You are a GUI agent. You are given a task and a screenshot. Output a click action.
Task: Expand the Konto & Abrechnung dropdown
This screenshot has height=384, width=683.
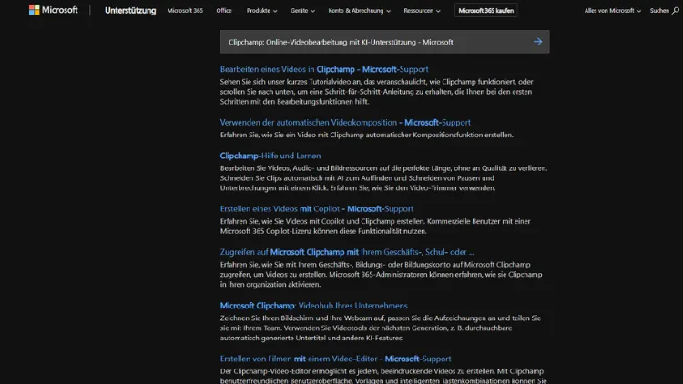coord(359,10)
